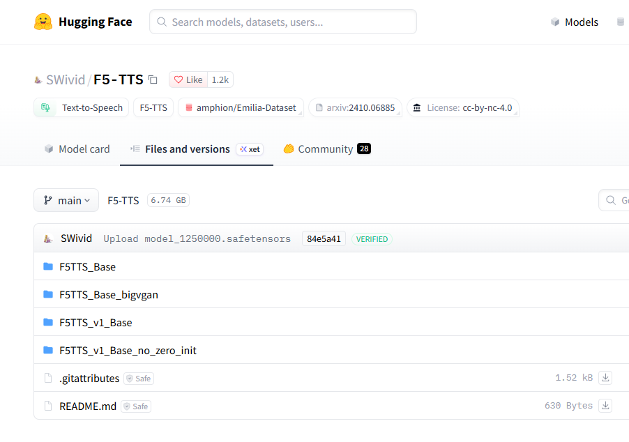Click the magnifier icon in search bar
The width and height of the screenshot is (629, 442).
click(x=162, y=22)
